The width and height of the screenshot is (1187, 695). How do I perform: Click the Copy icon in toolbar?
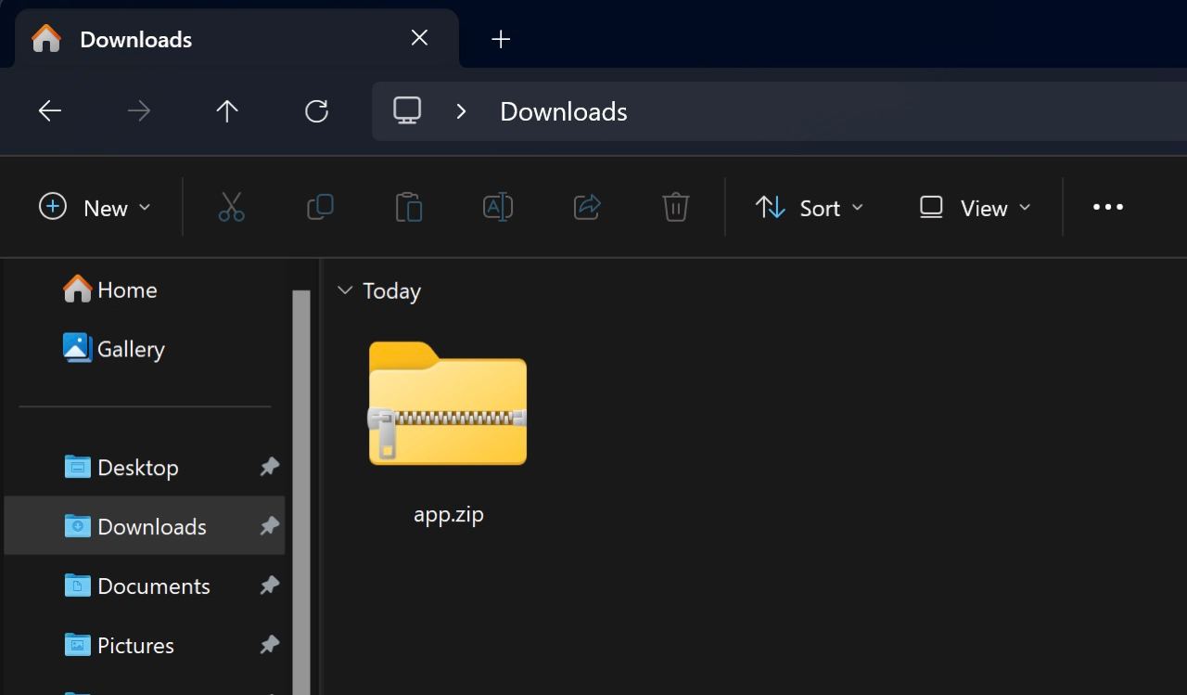(x=320, y=207)
